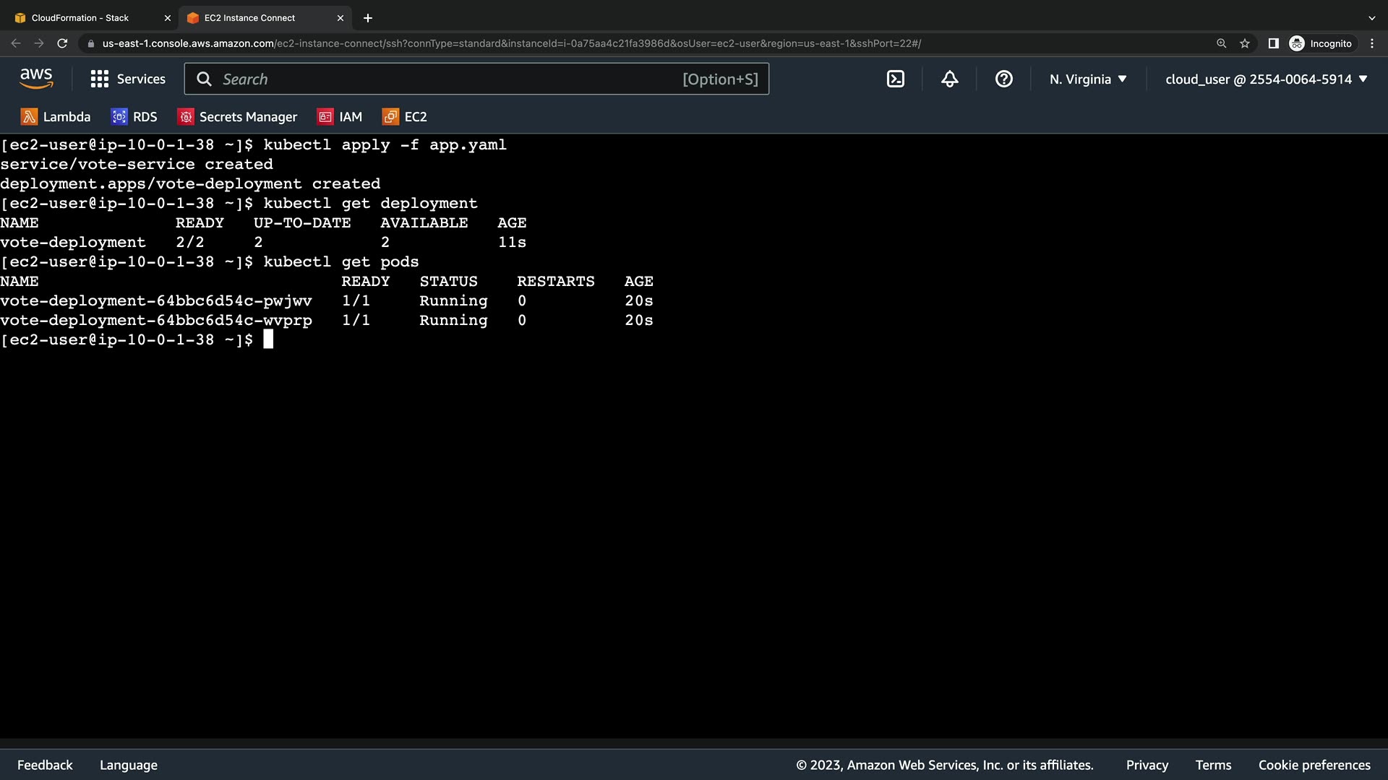Screen dimensions: 1388x780
Task: Expand the cloud_user account dropdown
Action: tap(1266, 79)
